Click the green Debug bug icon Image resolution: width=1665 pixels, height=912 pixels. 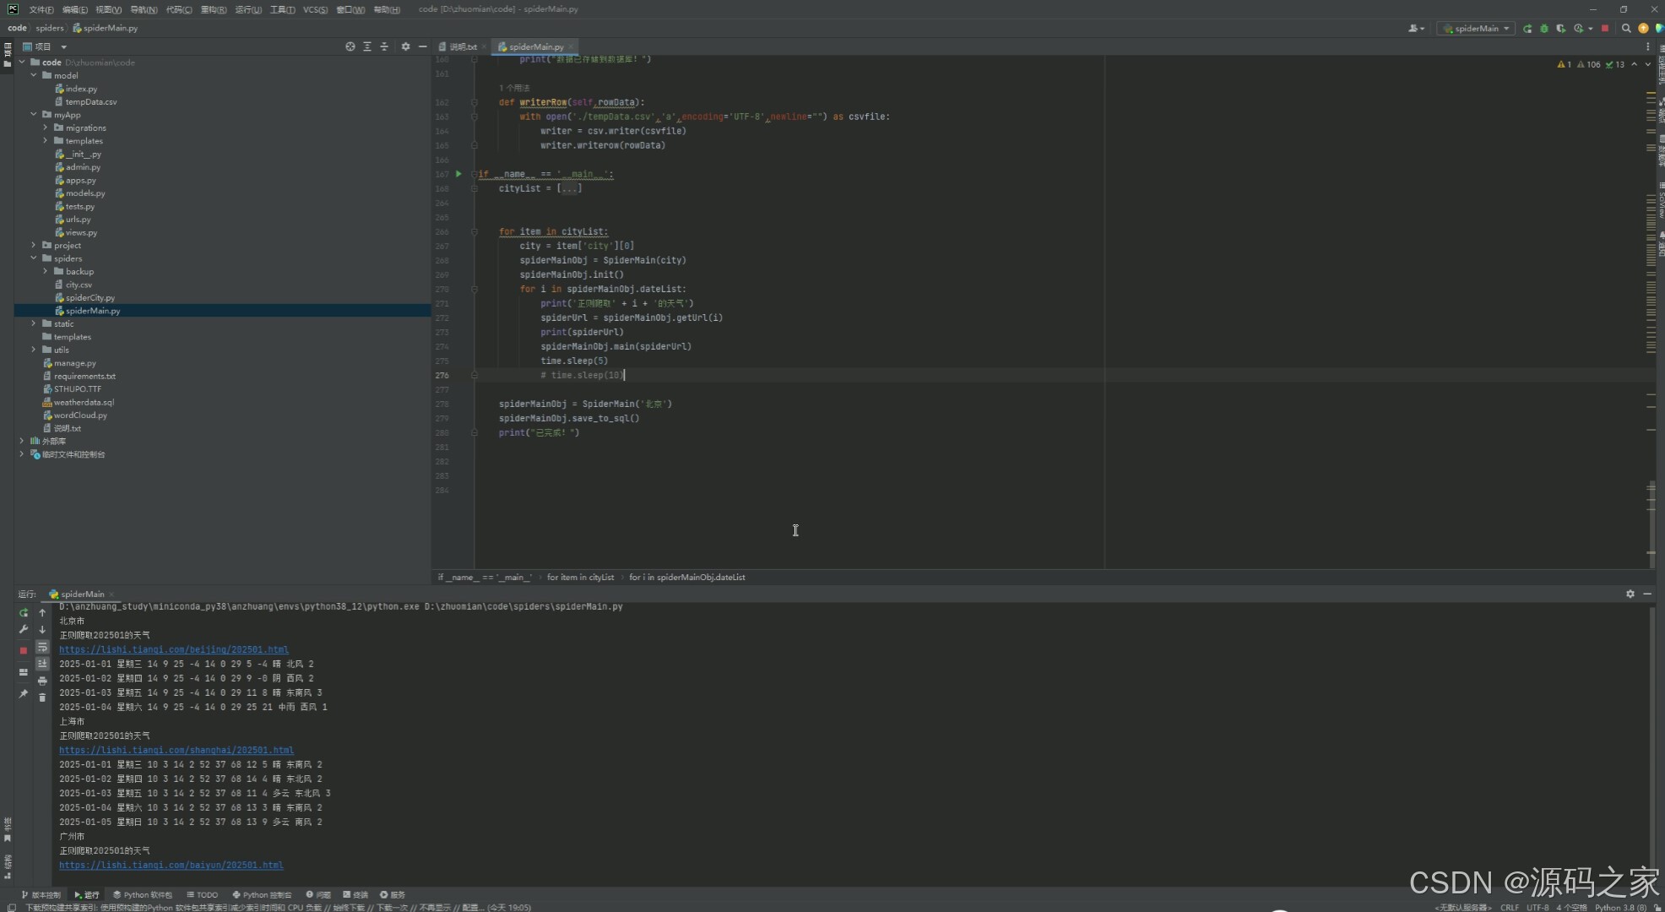coord(1544,29)
